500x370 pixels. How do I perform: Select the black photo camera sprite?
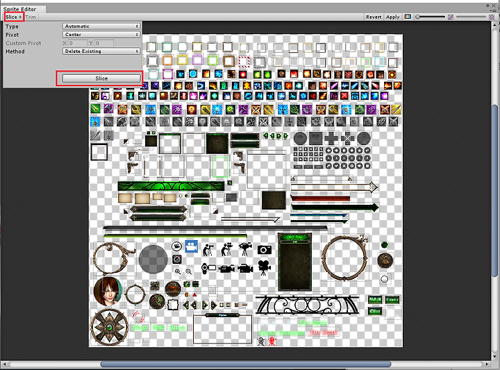pyautogui.click(x=265, y=249)
